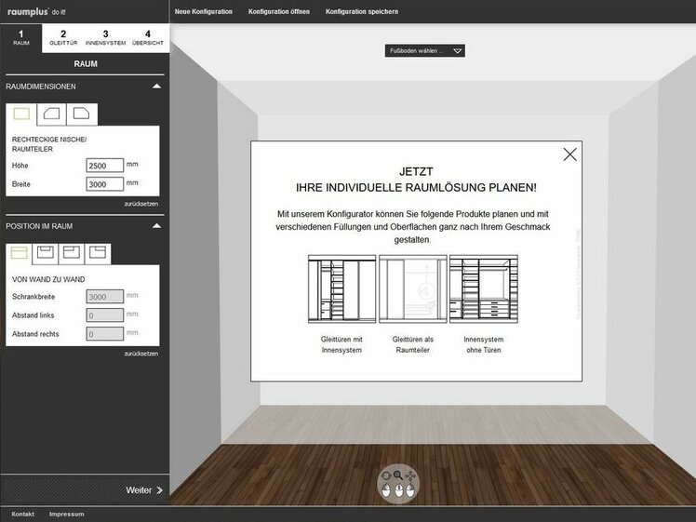Select the rectangular room shape icon
This screenshot has height=522, width=696.
[x=21, y=114]
